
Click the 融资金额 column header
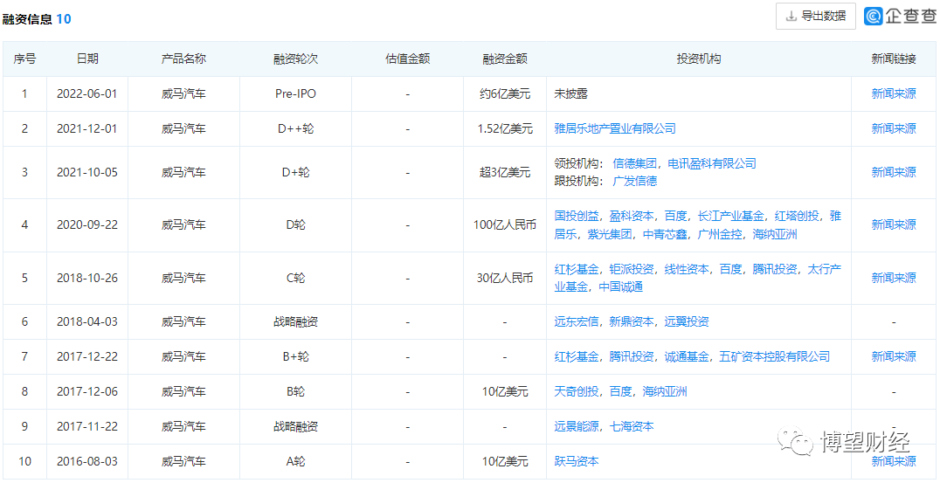pyautogui.click(x=505, y=59)
